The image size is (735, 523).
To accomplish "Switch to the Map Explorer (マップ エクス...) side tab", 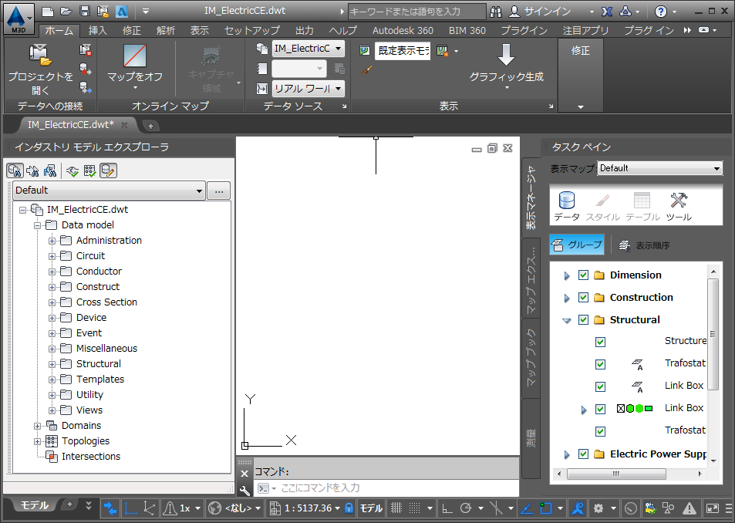I will [x=531, y=278].
